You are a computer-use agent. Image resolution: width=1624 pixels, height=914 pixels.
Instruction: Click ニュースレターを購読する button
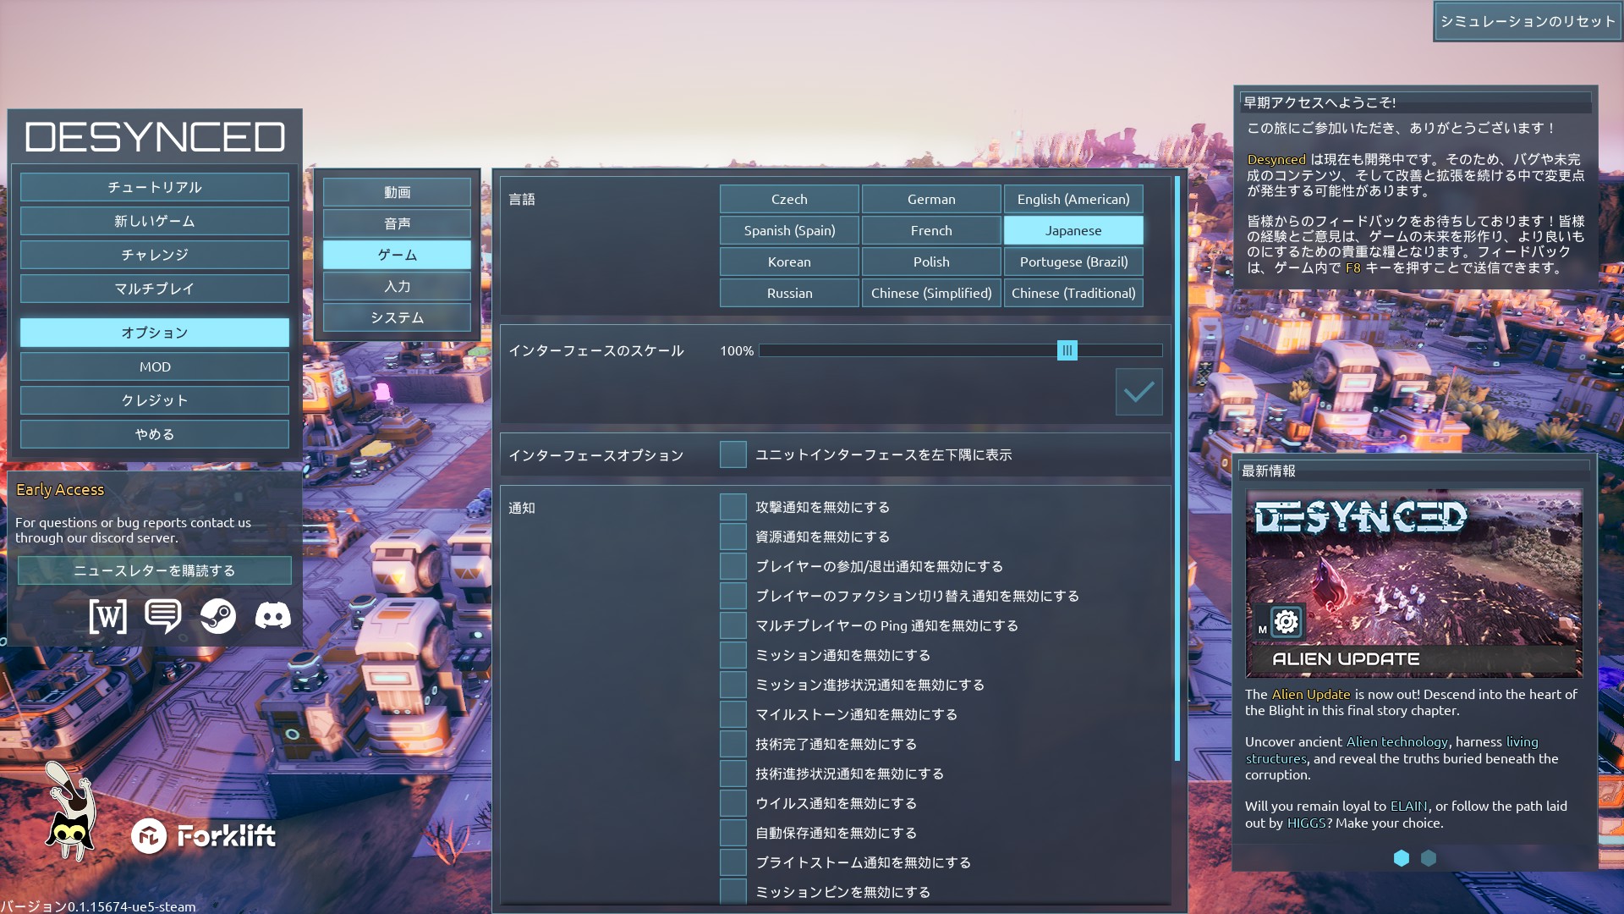155,570
